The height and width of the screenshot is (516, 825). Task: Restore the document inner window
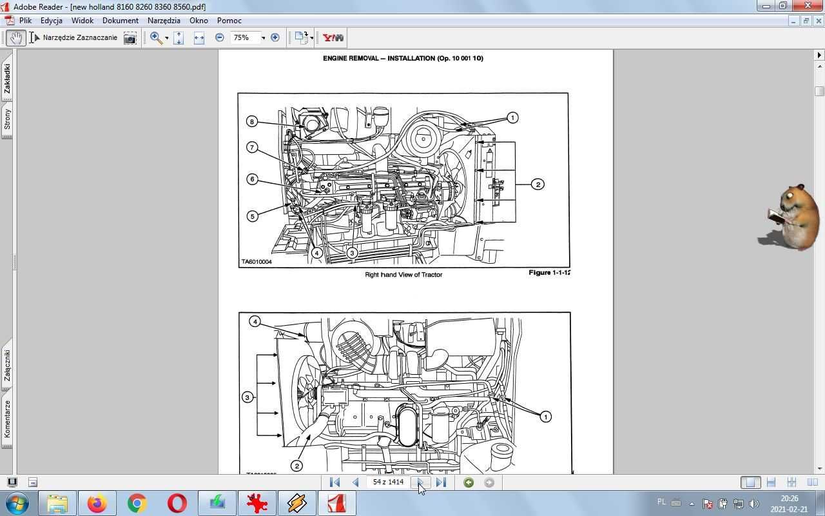[806, 21]
